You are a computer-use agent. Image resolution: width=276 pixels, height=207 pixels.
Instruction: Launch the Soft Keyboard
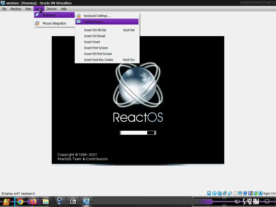pos(107,22)
